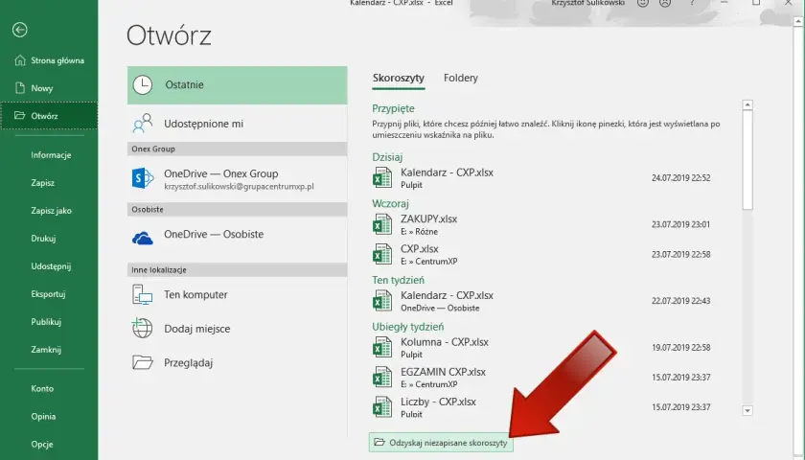805x460 pixels.
Task: Click the file list scroll down arrow
Action: tap(747, 410)
